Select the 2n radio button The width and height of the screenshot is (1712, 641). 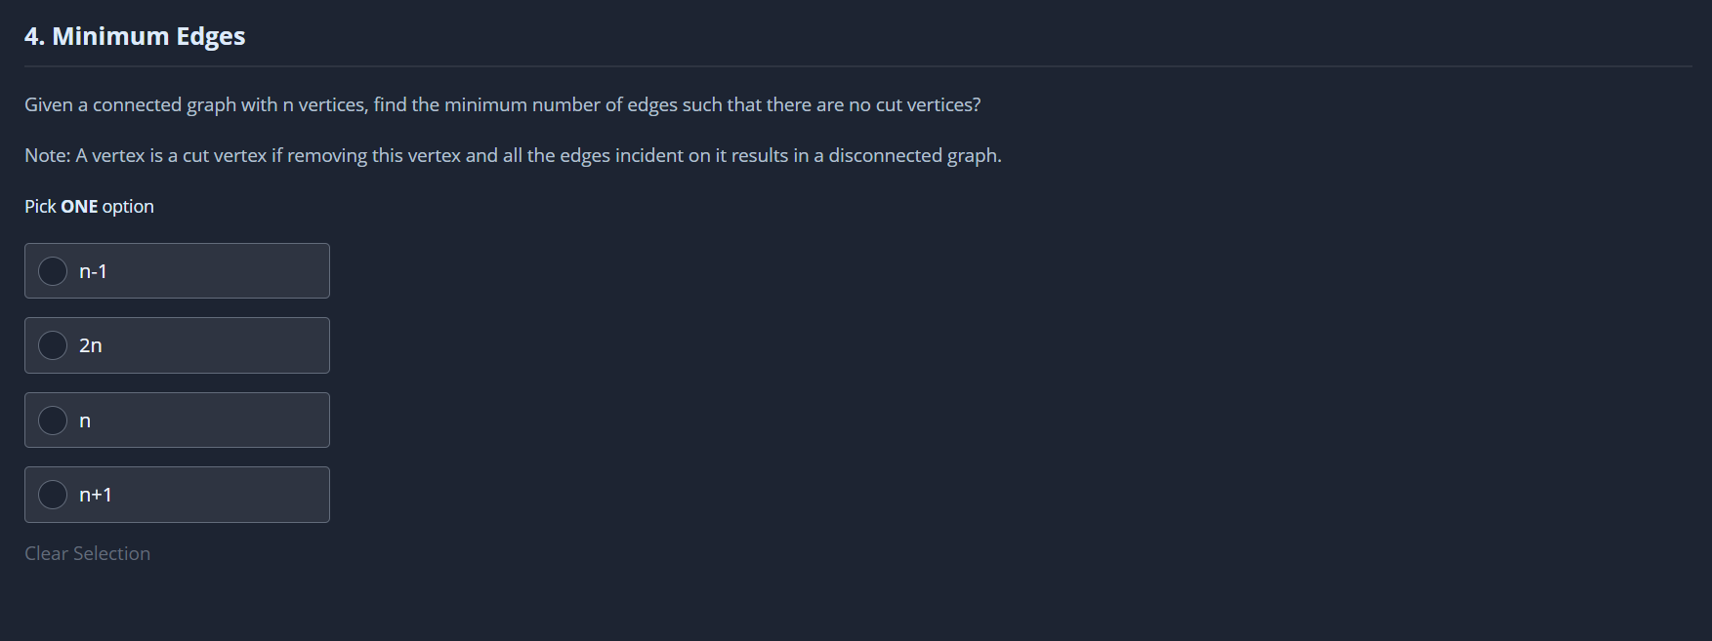pyautogui.click(x=53, y=345)
